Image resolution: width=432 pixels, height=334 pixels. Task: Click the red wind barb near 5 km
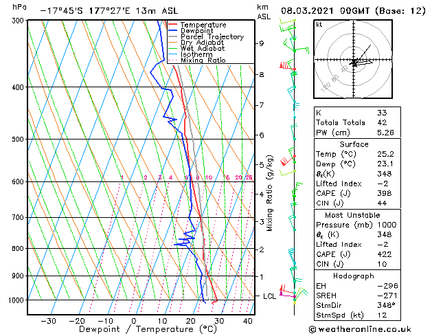(287, 160)
